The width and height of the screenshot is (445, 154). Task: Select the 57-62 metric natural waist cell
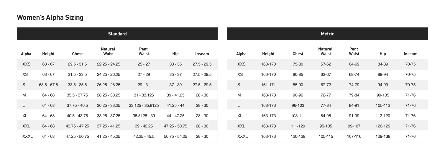[326, 64]
